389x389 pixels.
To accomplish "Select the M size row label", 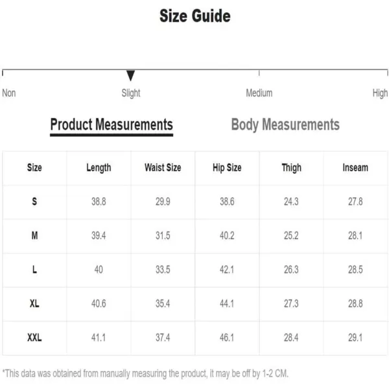I will coord(34,235).
